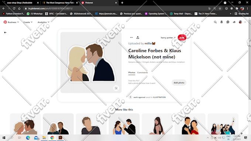Viewport: 251px width, 141px height.
Task: Open the Chrome extensions puzzle icon
Action: (237, 8)
